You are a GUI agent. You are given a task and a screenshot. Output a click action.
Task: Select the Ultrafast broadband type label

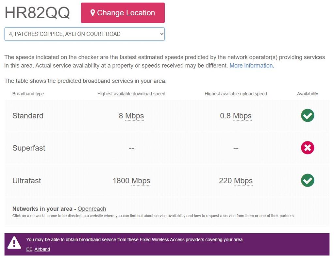click(27, 181)
